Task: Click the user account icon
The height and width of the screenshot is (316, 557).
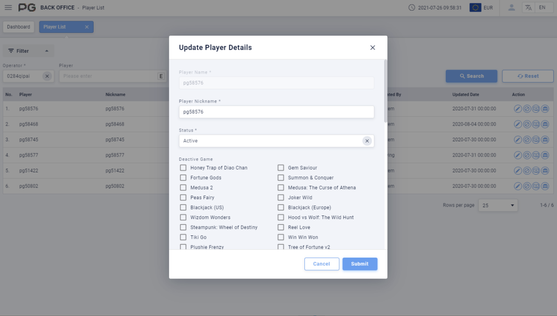Action: [x=512, y=7]
